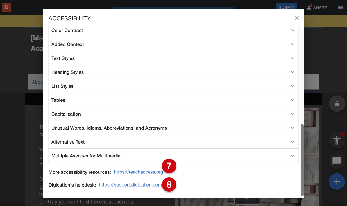Screen dimensions: 347x206
Task: Expand the Alternative Text section
Action: pyautogui.click(x=173, y=142)
